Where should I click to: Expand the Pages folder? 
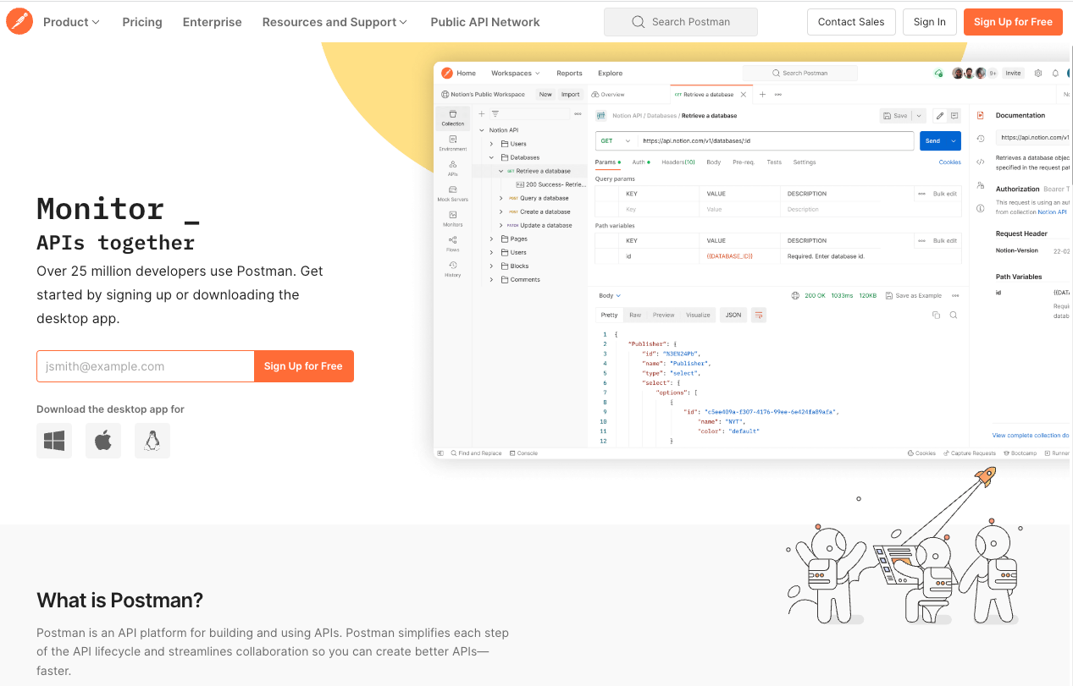pyautogui.click(x=491, y=239)
